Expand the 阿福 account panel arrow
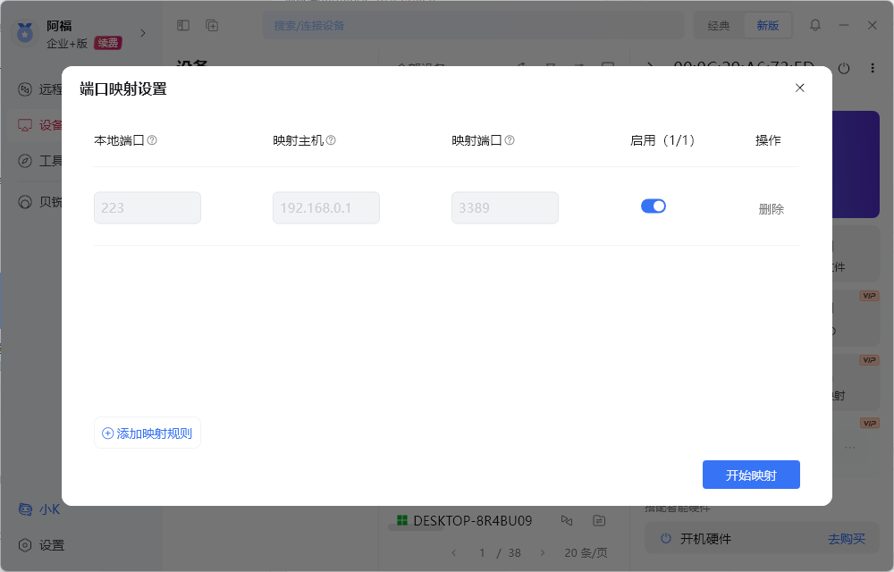Viewport: 894px width, 572px height. (x=143, y=31)
